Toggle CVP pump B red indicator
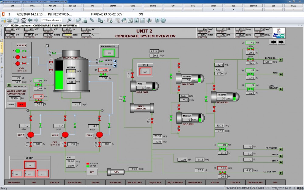Screen dimensions: 304x190 pyautogui.click(x=18, y=57)
